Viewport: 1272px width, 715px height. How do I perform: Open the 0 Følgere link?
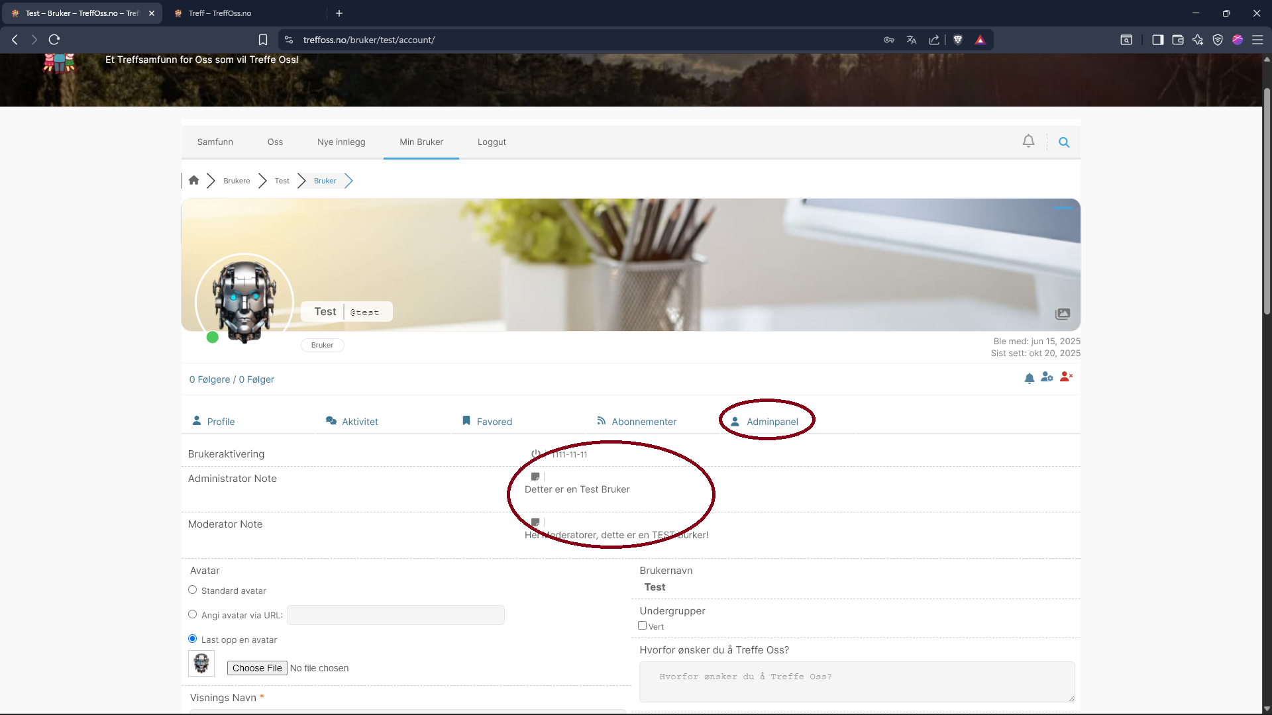(209, 379)
